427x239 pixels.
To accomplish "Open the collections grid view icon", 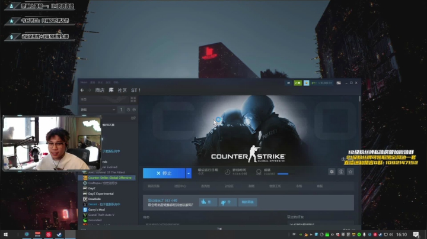I will point(133,99).
